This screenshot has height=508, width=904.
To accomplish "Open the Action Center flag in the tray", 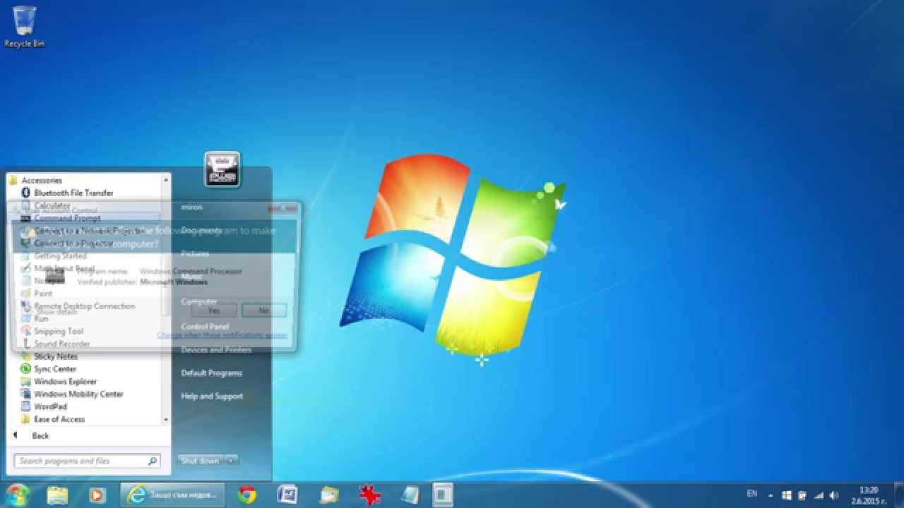I will point(802,495).
